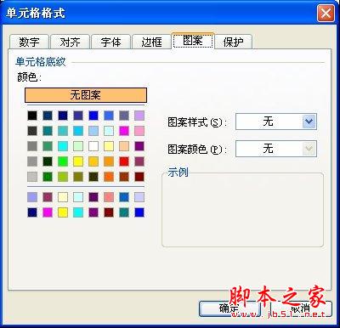Choose the gold swatch beside yellow

click(93, 161)
